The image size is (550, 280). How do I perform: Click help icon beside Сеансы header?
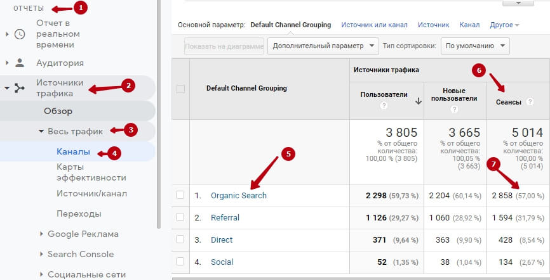click(530, 102)
